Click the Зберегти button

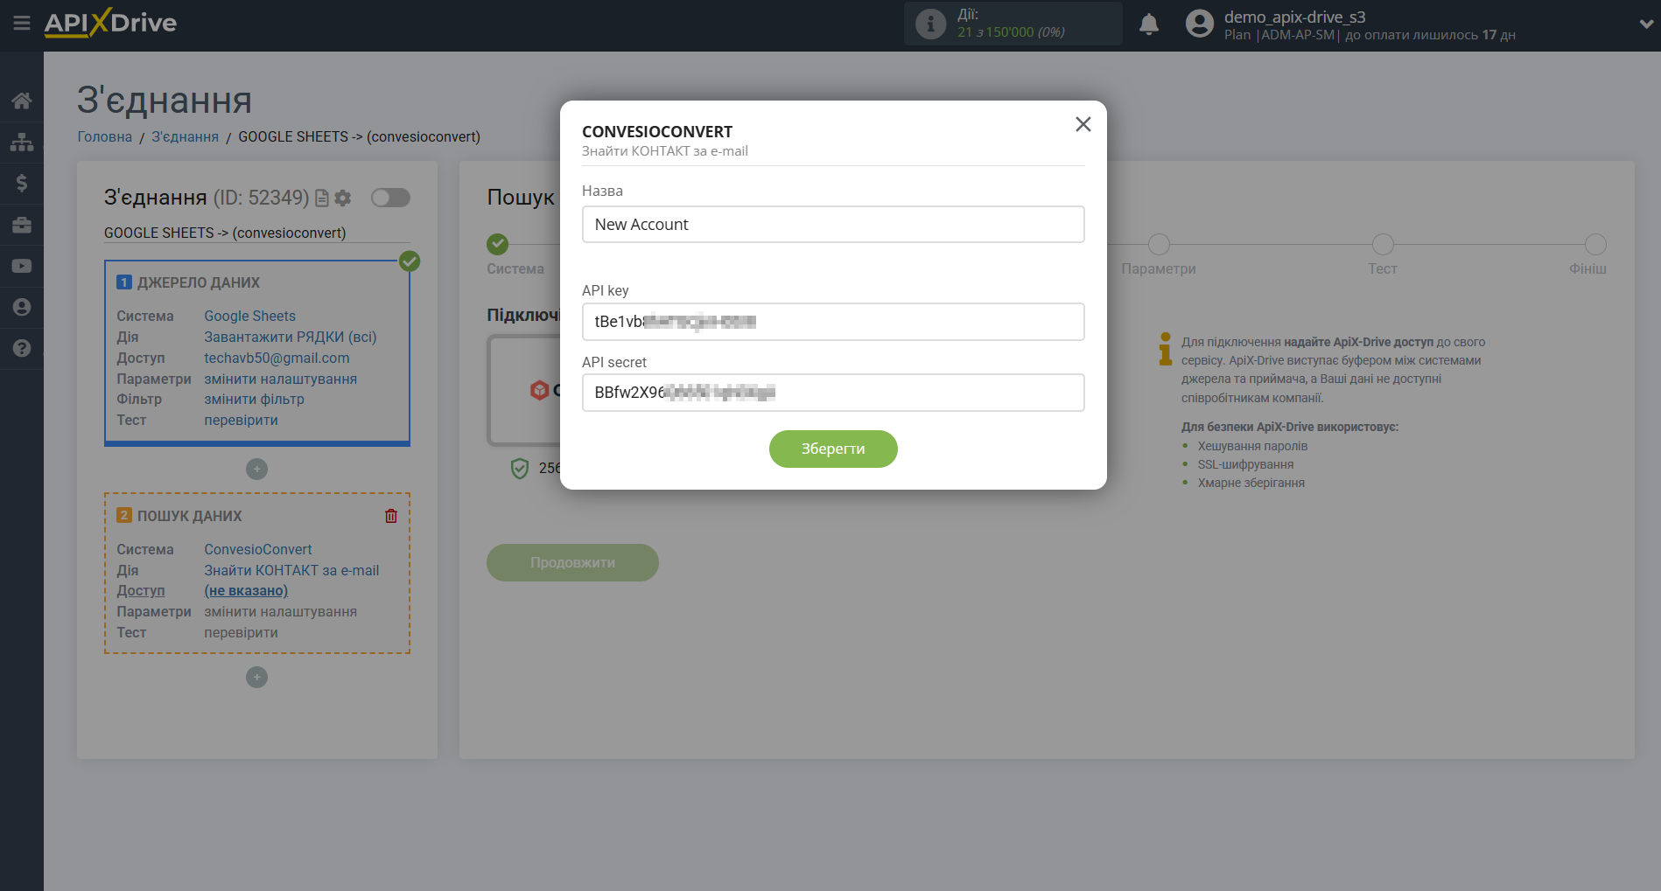(832, 449)
